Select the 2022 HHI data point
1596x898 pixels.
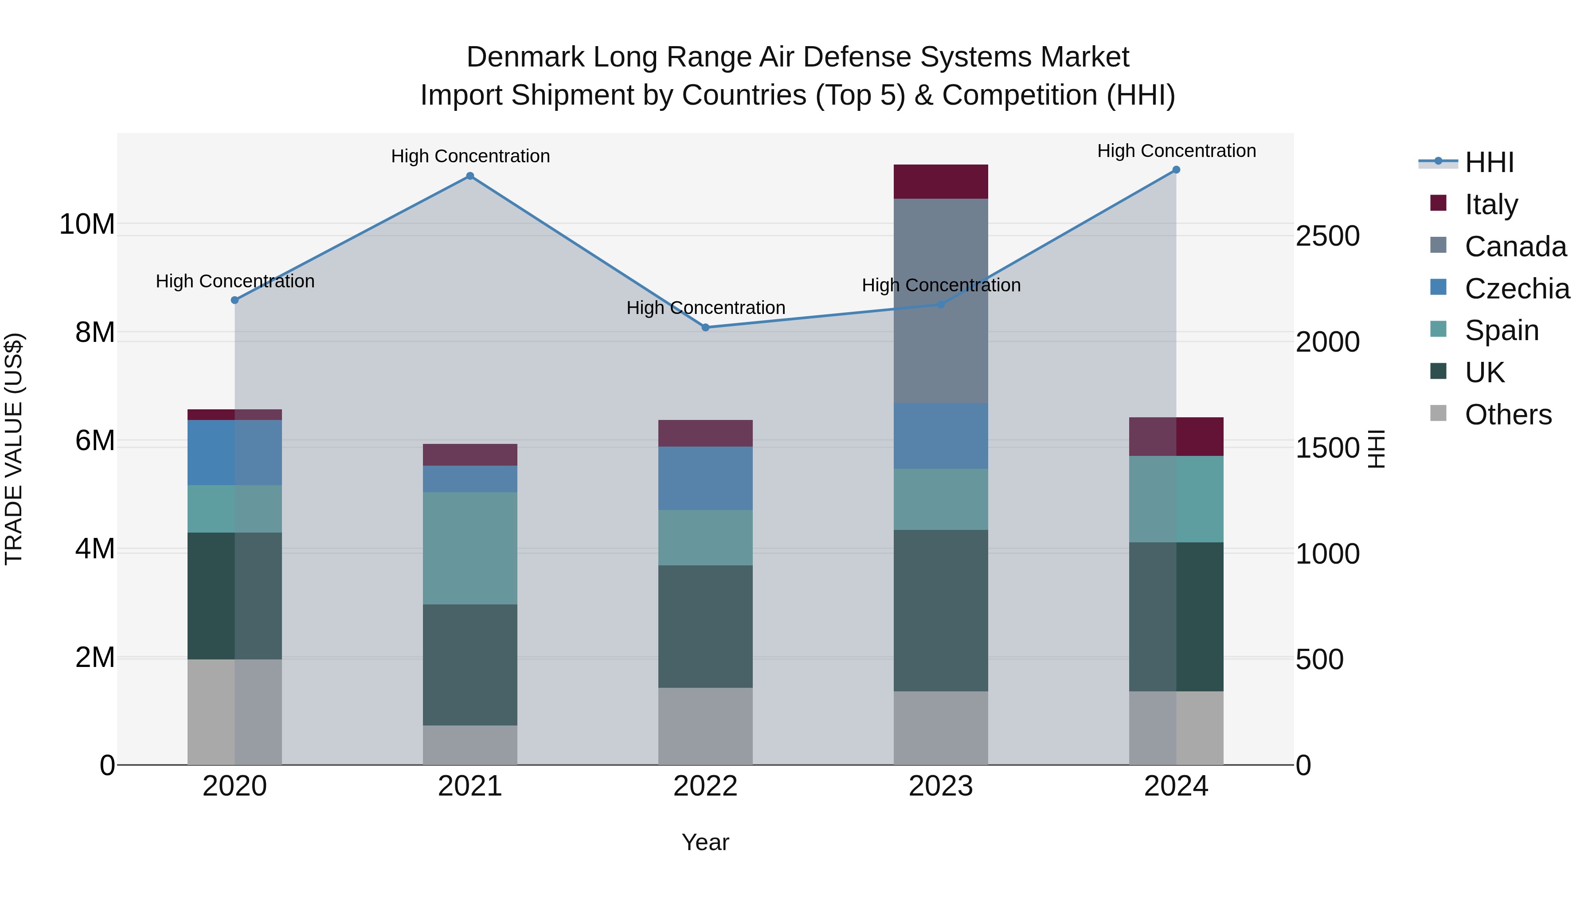pos(706,327)
